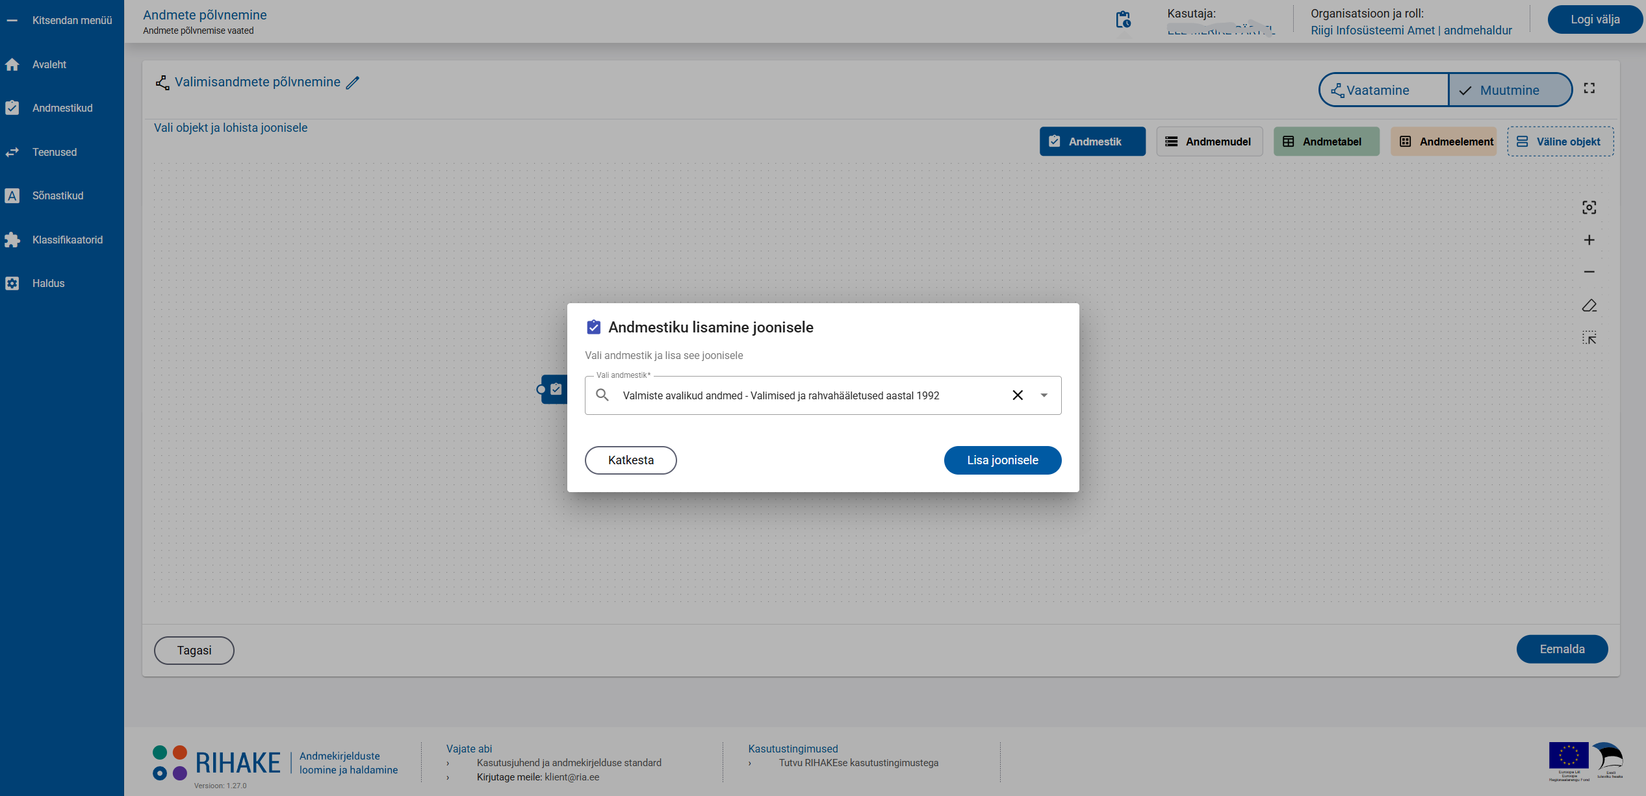Click the fit-to-view center icon

1589,208
